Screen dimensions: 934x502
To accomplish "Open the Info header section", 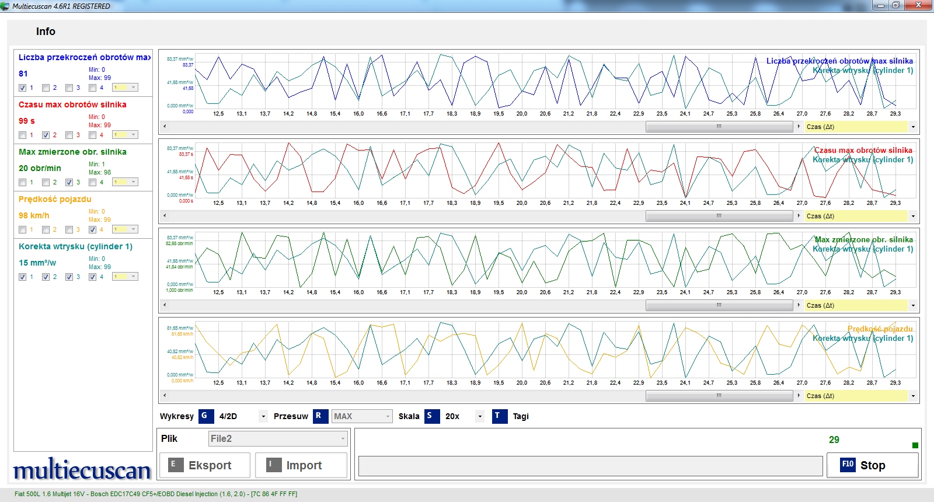I will coord(46,32).
